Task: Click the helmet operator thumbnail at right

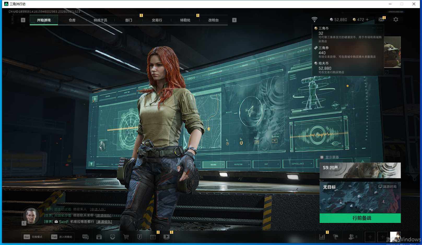Action: pos(392,52)
